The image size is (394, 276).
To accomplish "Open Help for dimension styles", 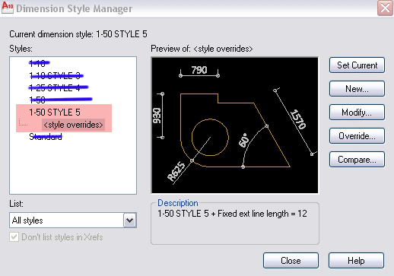I will coord(356,261).
